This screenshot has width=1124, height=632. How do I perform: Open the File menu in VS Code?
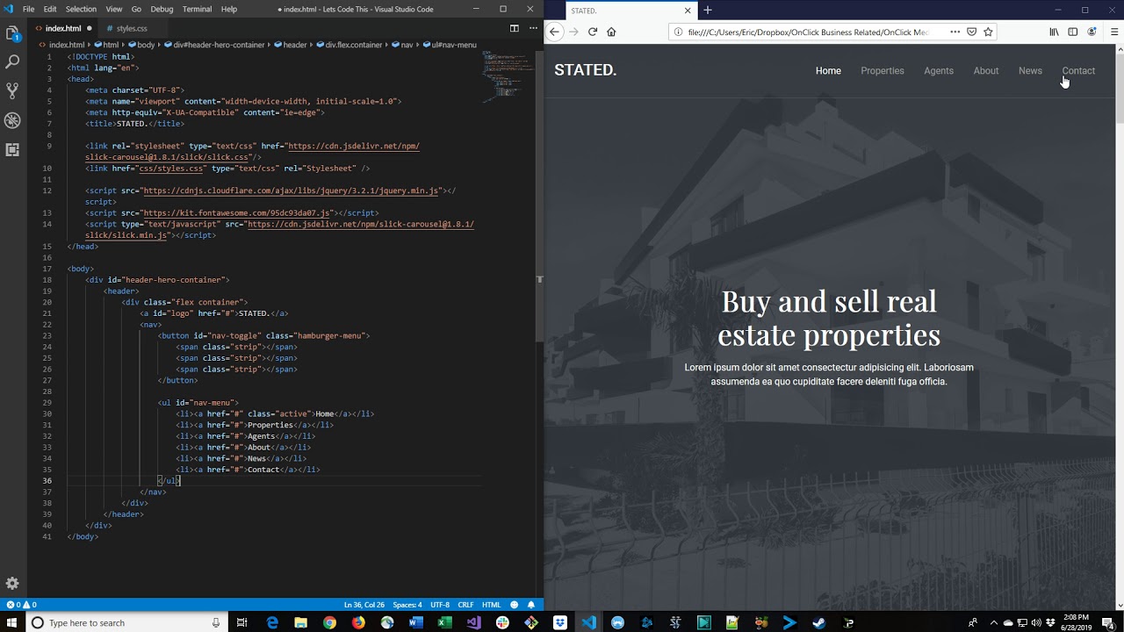(x=29, y=9)
